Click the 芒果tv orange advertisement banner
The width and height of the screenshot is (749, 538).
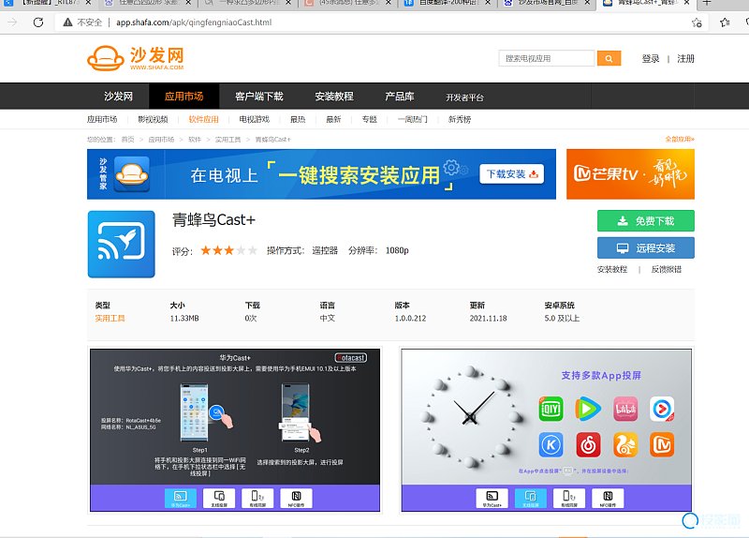click(630, 173)
